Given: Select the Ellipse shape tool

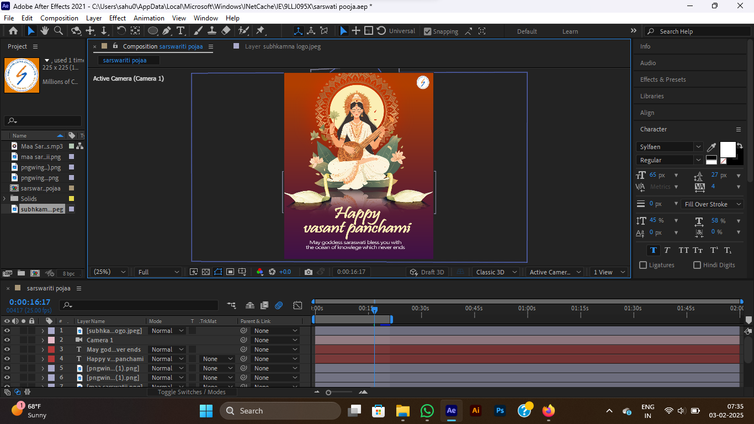Looking at the screenshot, I should point(153,31).
